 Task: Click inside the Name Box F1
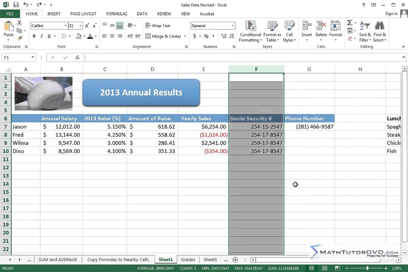pyautogui.click(x=16, y=57)
